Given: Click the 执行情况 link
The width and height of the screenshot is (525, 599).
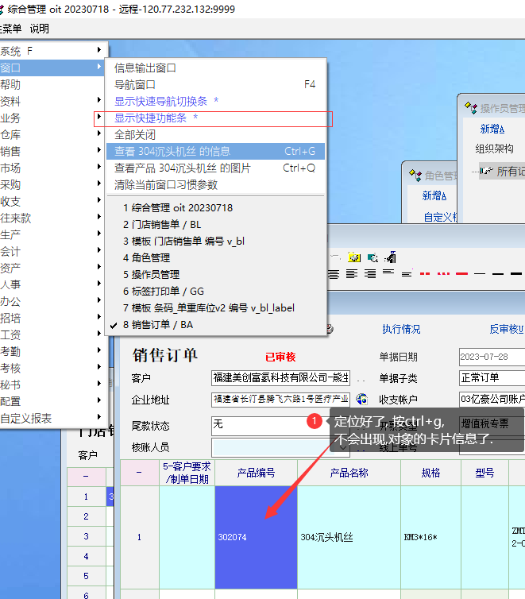Looking at the screenshot, I should pos(401,329).
